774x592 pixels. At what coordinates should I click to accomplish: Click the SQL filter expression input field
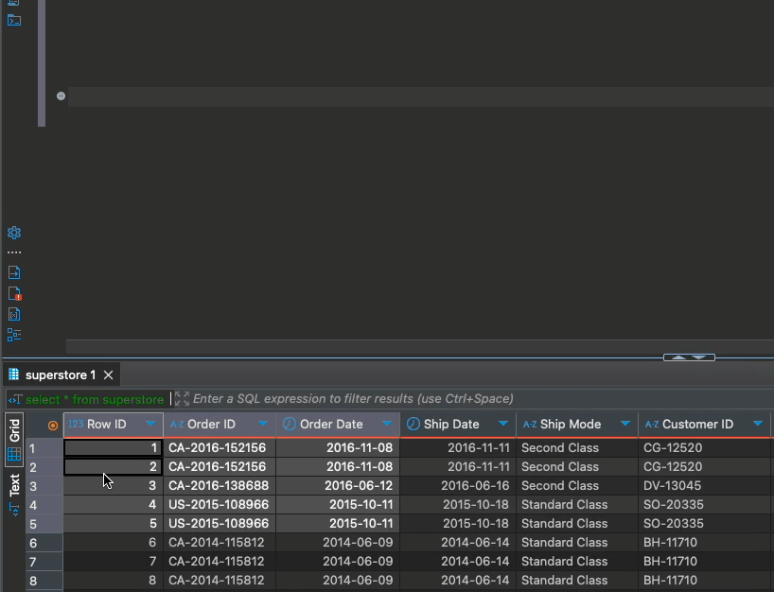coord(473,399)
